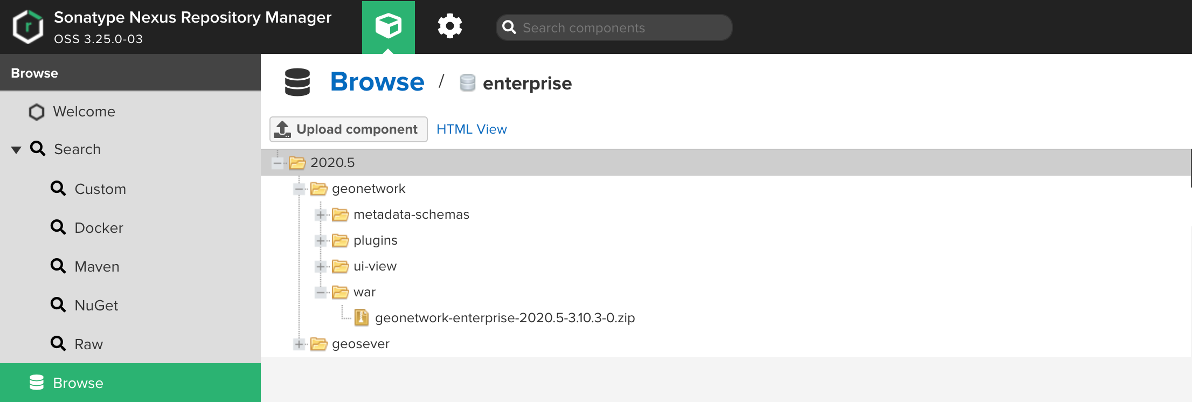
Task: Select plugins in the tree
Action: pos(375,240)
